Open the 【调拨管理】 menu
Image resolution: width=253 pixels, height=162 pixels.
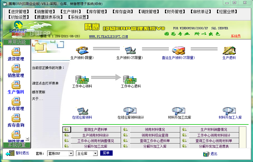(x=149, y=12)
